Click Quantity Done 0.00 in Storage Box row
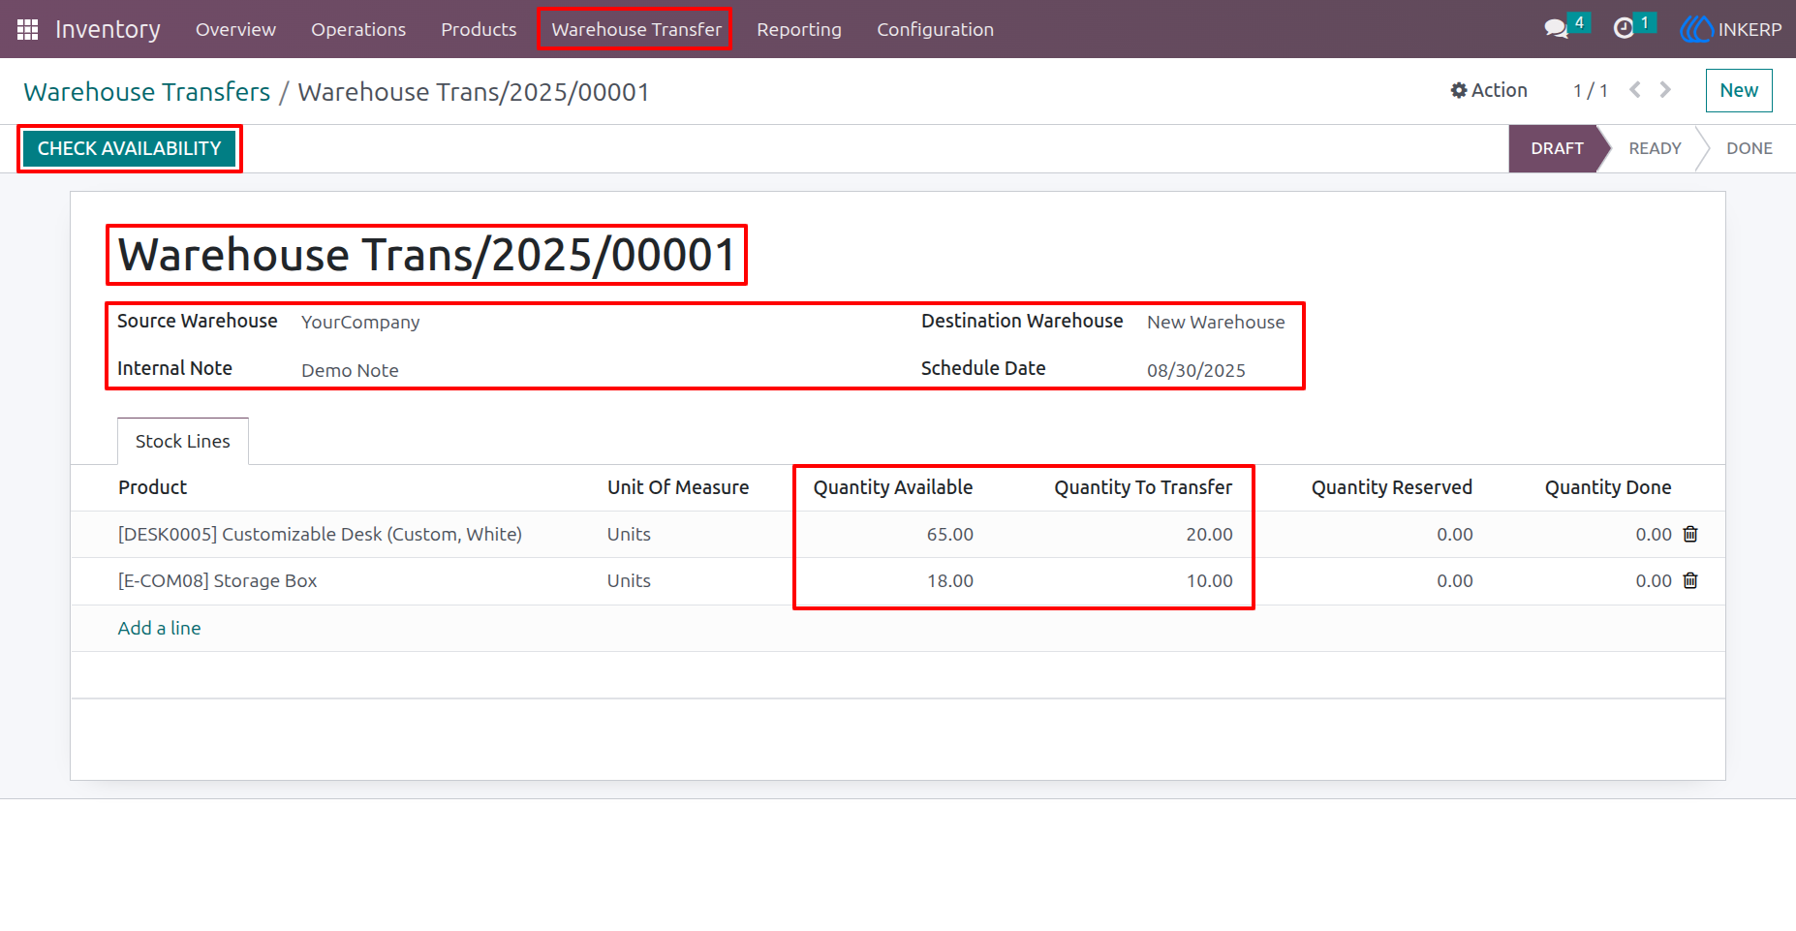1796x931 pixels. (x=1653, y=580)
